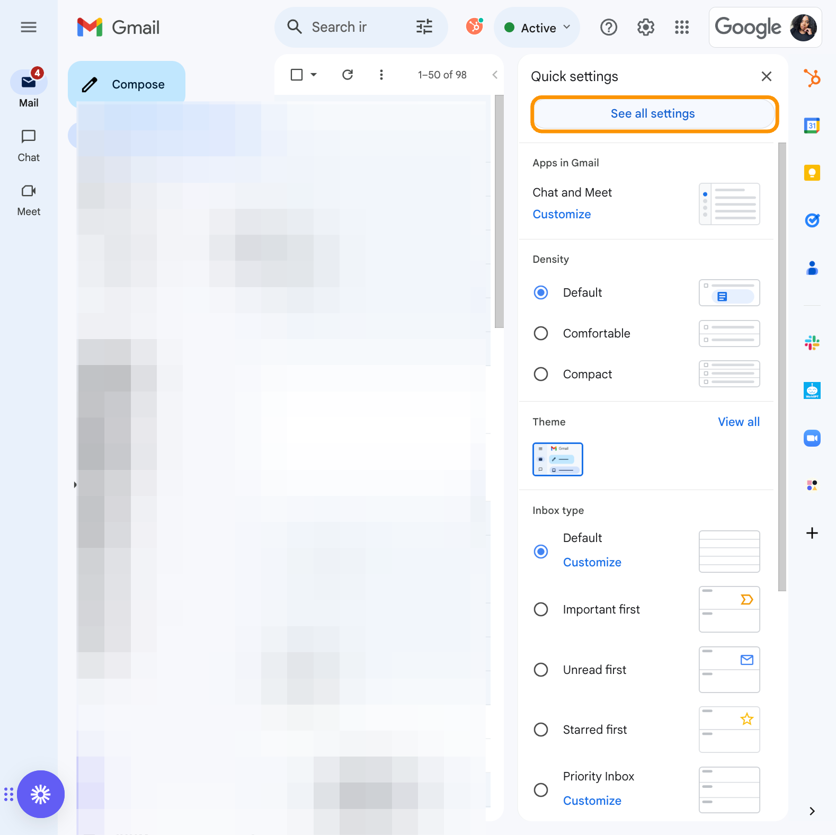Image resolution: width=836 pixels, height=835 pixels.
Task: Open Meet from the left sidebar
Action: click(29, 200)
